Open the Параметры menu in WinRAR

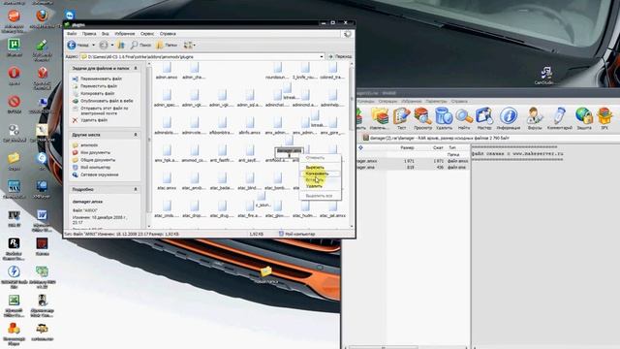point(437,102)
